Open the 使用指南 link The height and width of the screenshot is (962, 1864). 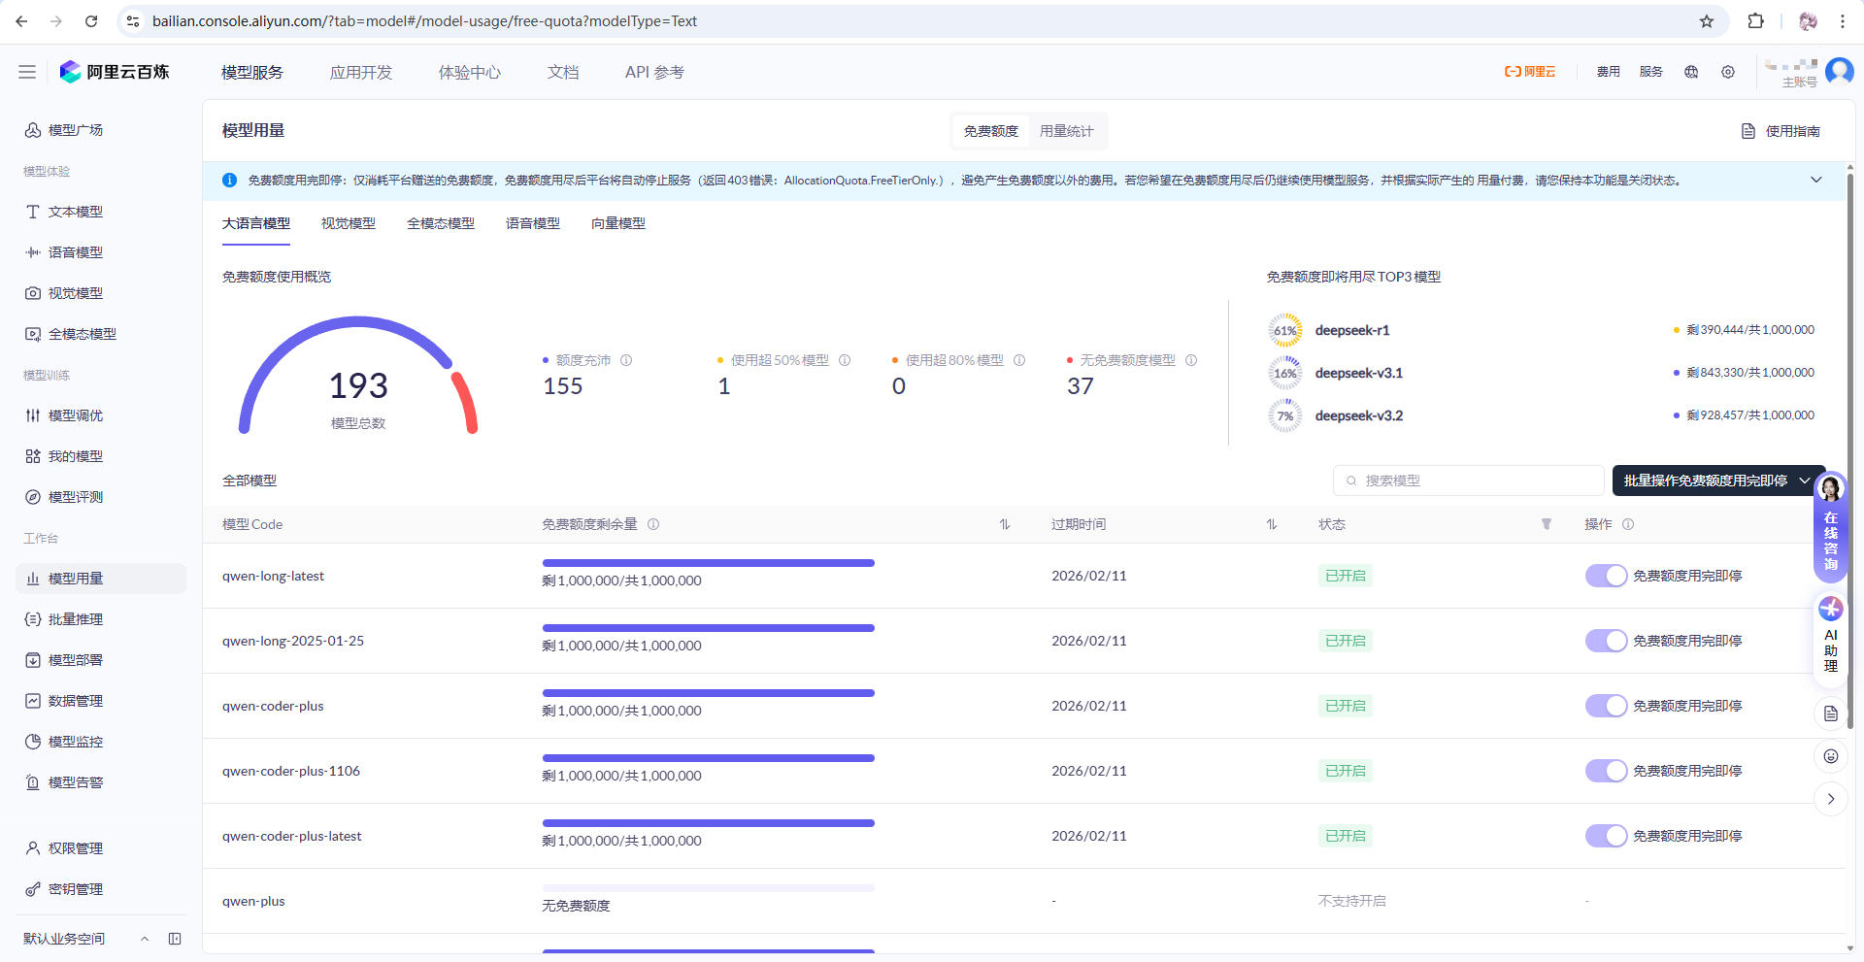pos(1781,131)
